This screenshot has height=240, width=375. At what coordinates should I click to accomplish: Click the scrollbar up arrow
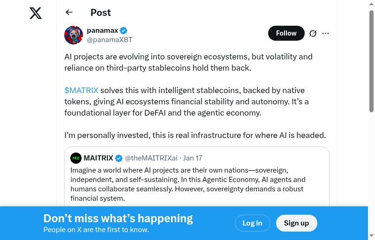372,4
